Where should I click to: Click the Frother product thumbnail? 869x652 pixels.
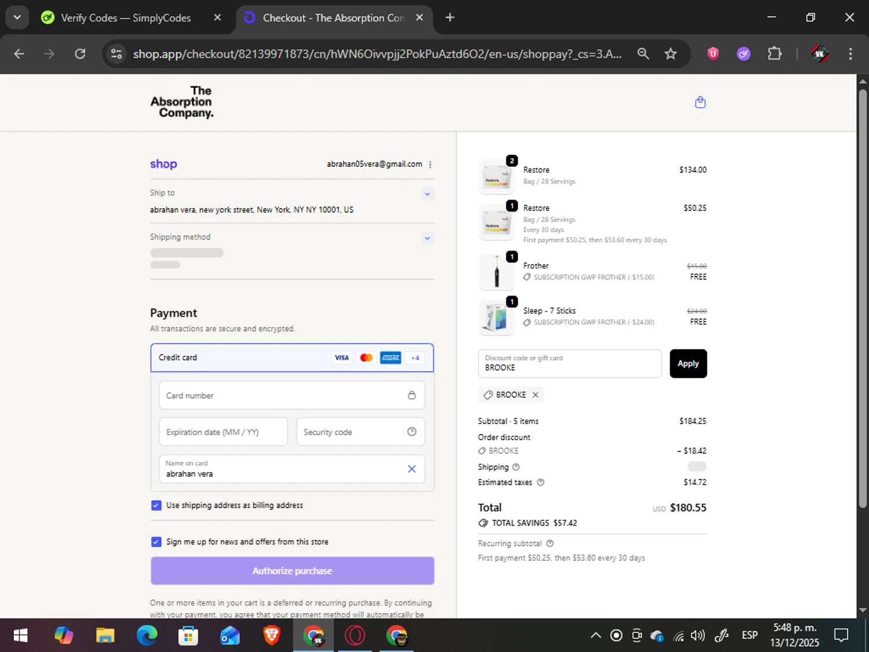click(x=496, y=271)
